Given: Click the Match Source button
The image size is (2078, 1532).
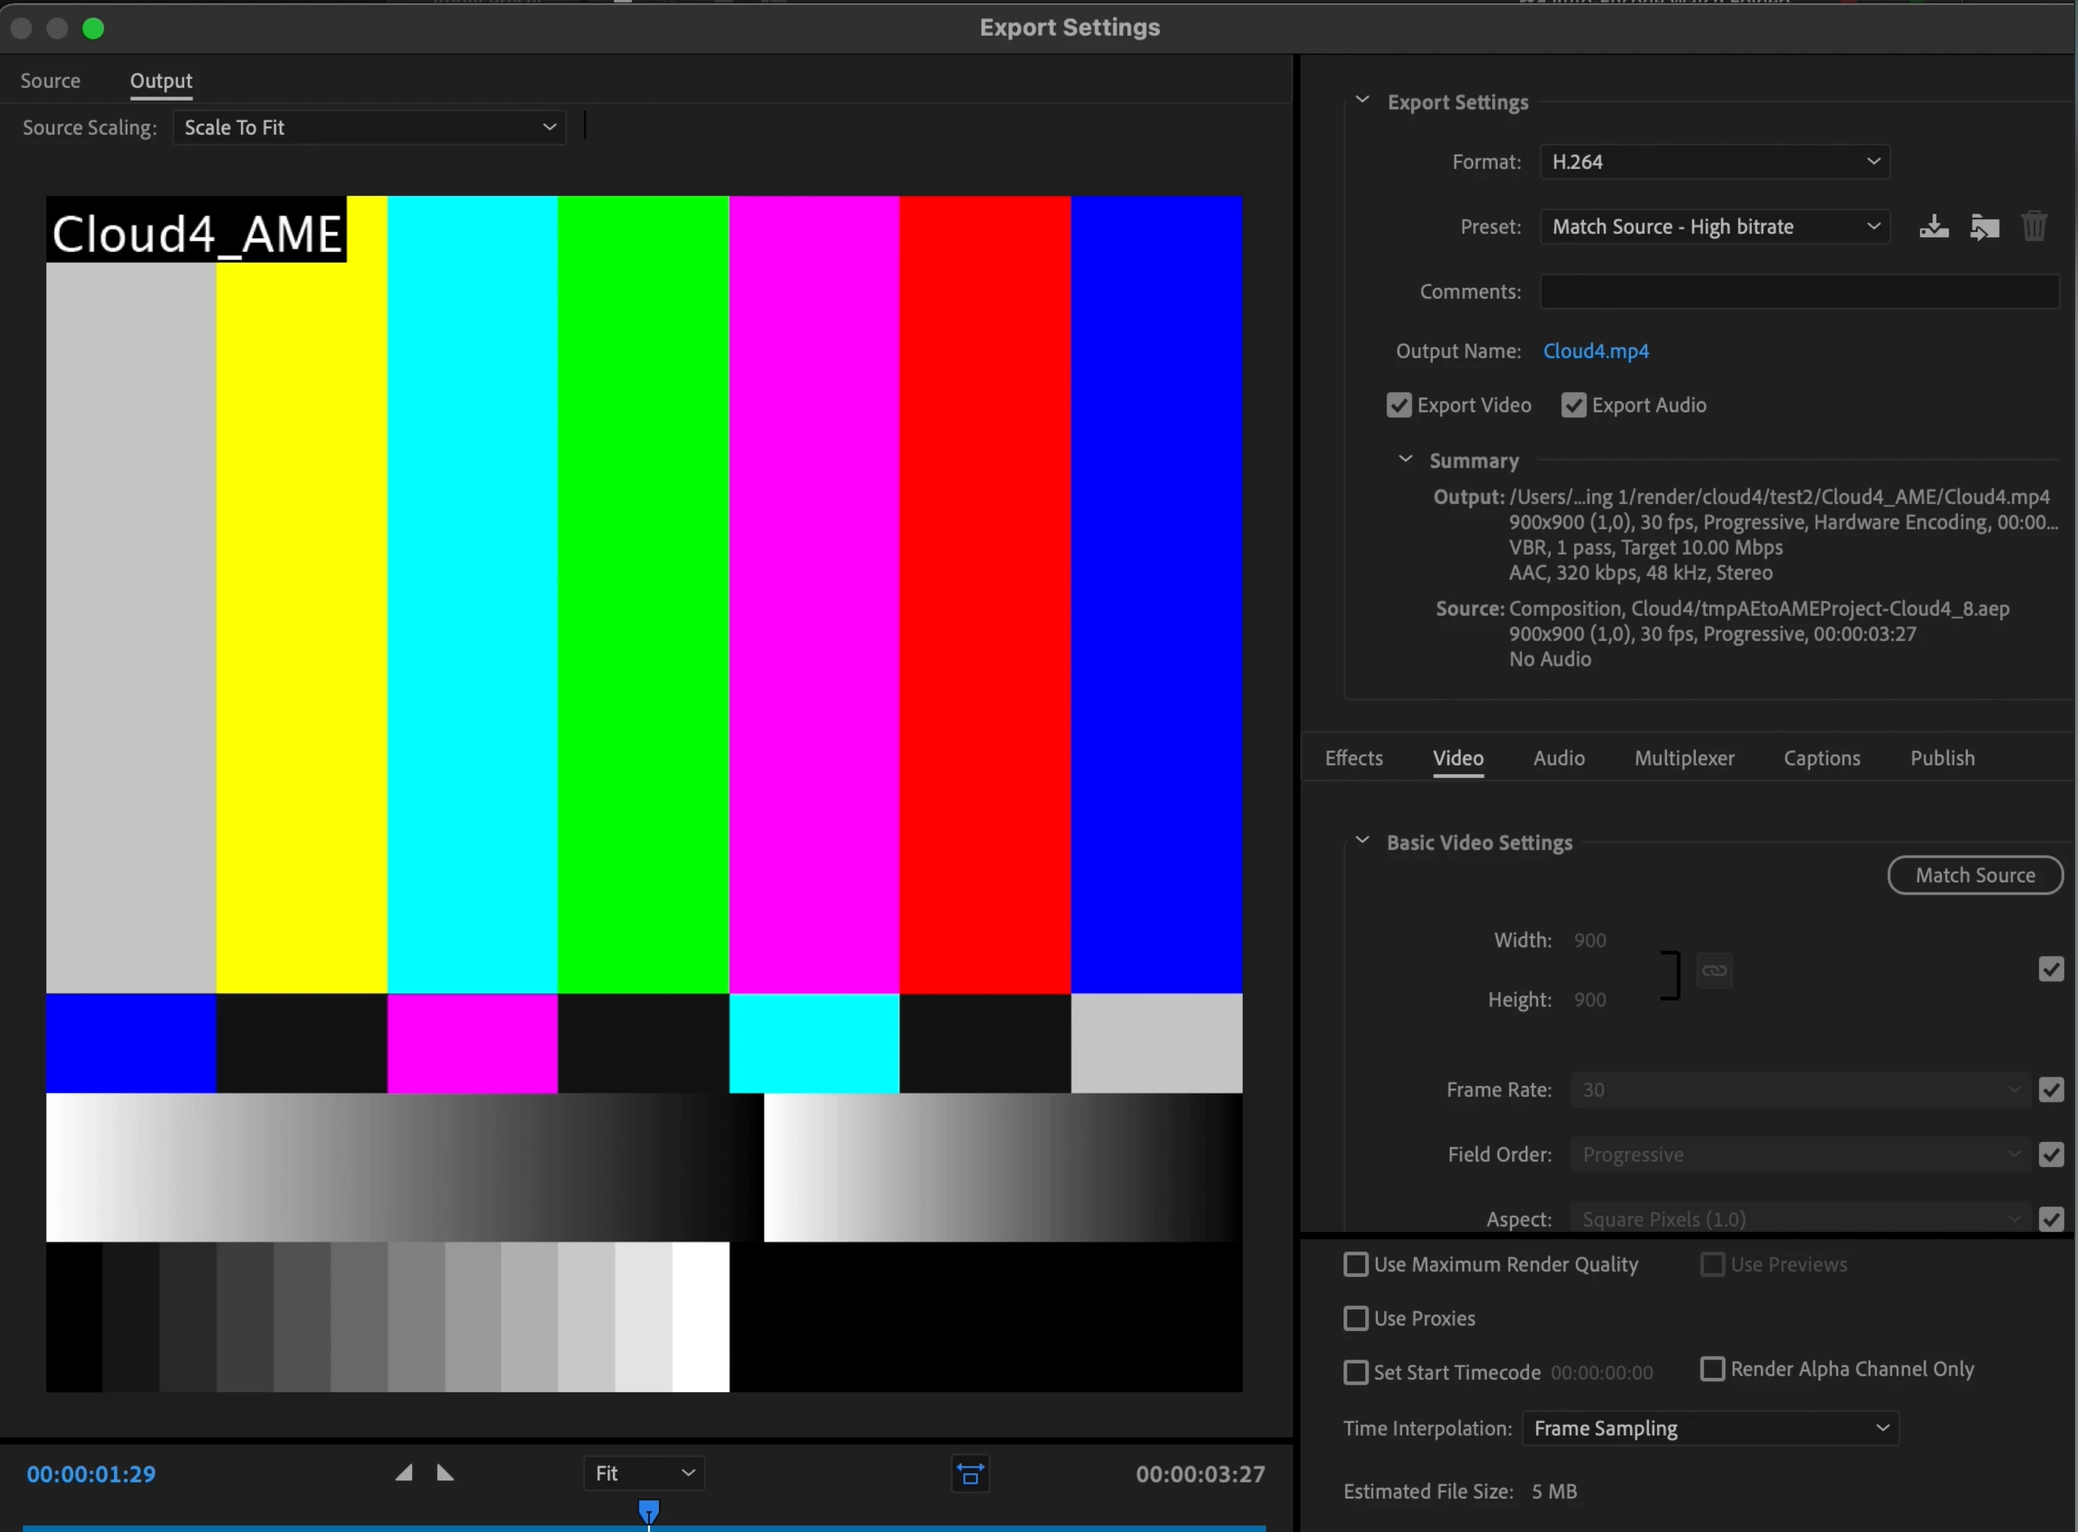Looking at the screenshot, I should click(x=1974, y=874).
